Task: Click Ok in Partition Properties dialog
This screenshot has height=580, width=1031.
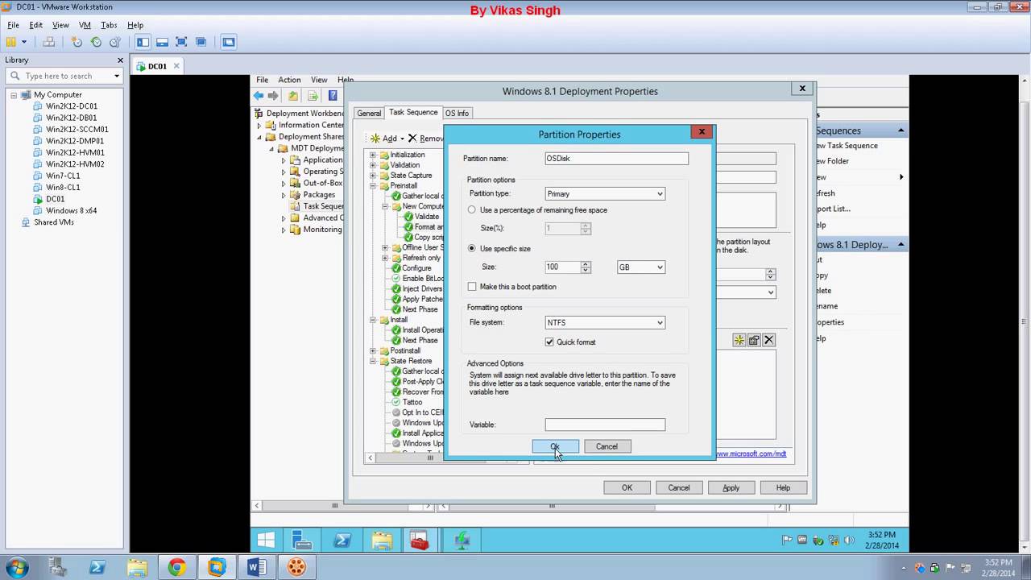Action: [555, 446]
